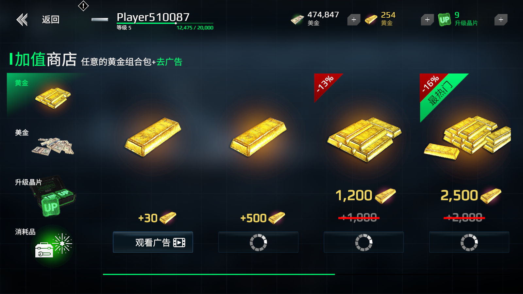Click the green horizontal scroll indicator bar

click(x=219, y=274)
